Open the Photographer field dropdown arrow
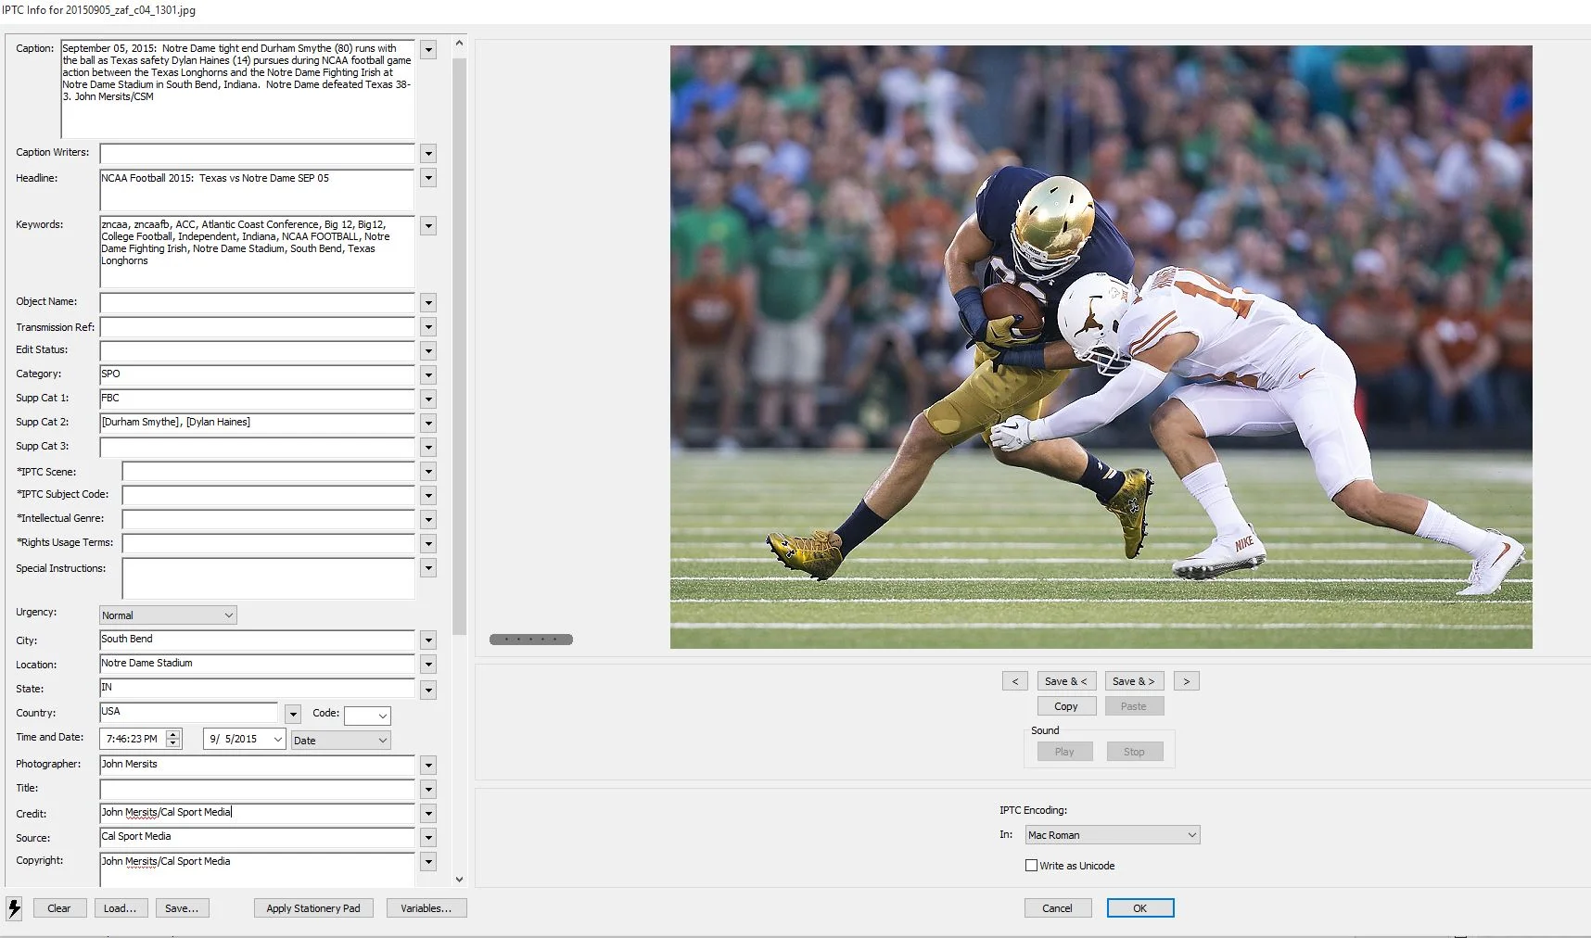1591x938 pixels. 428,766
